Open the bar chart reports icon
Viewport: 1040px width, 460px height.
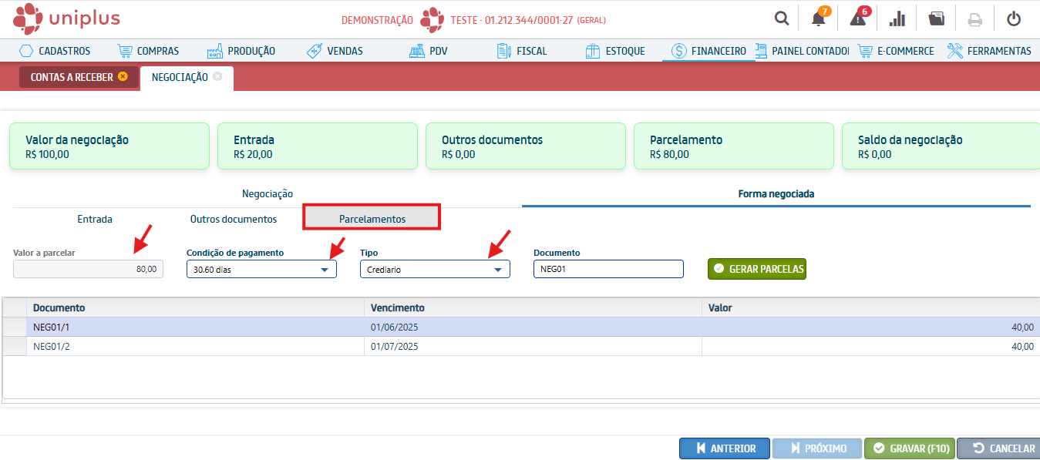897,18
